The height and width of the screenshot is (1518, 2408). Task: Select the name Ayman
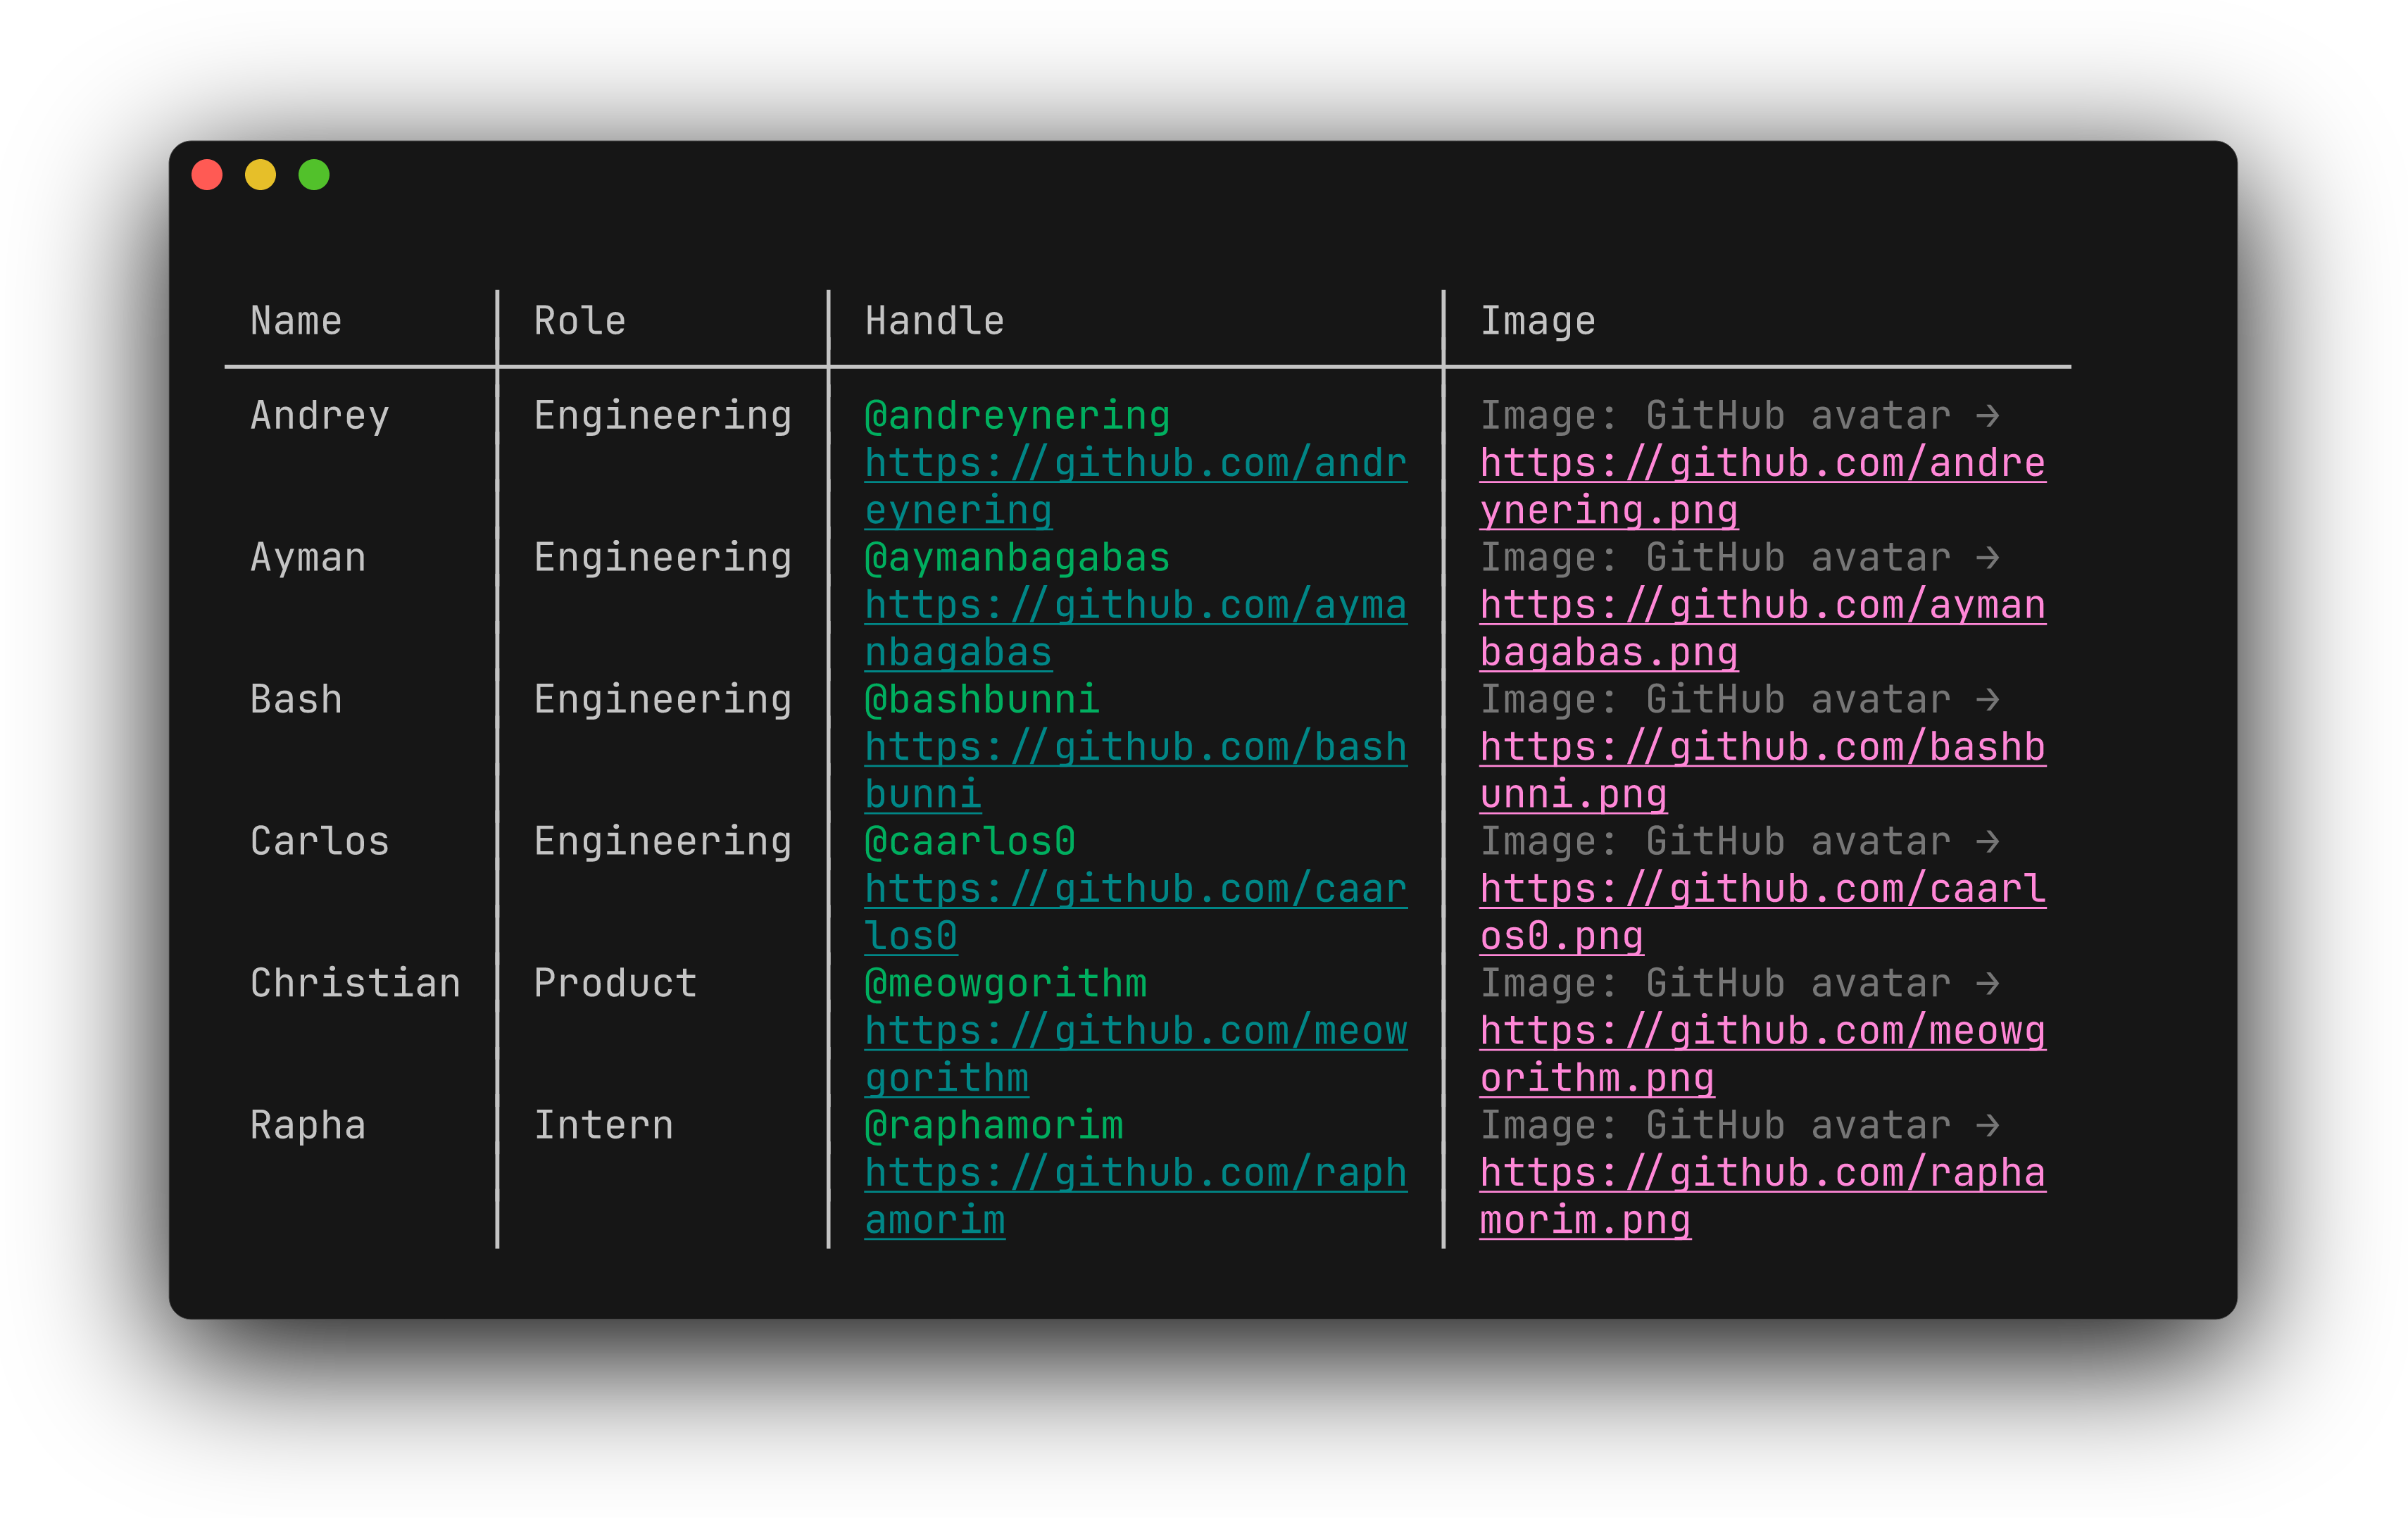pos(308,558)
